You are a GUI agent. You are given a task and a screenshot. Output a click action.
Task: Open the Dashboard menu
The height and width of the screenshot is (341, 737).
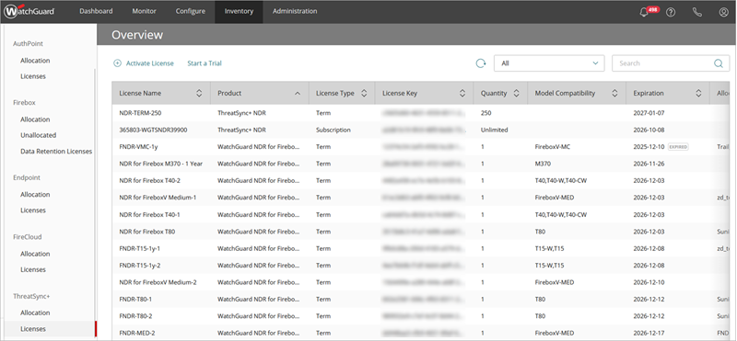[96, 11]
